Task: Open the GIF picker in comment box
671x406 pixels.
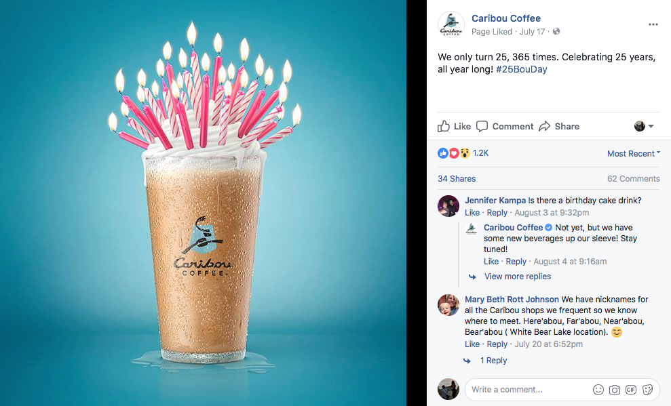Action: click(631, 389)
